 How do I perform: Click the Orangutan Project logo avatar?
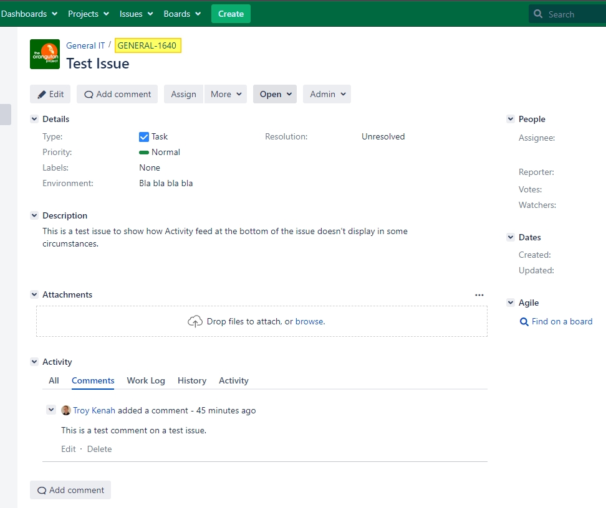[x=45, y=54]
